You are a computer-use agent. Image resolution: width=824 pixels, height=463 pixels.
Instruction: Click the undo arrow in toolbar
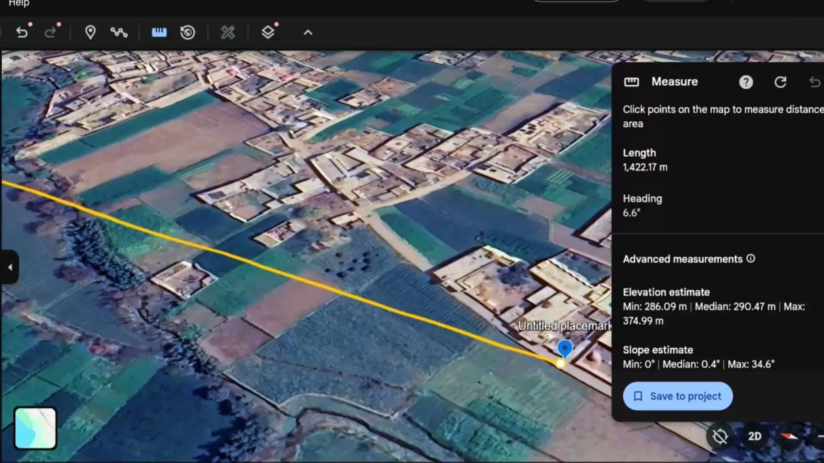tap(22, 33)
